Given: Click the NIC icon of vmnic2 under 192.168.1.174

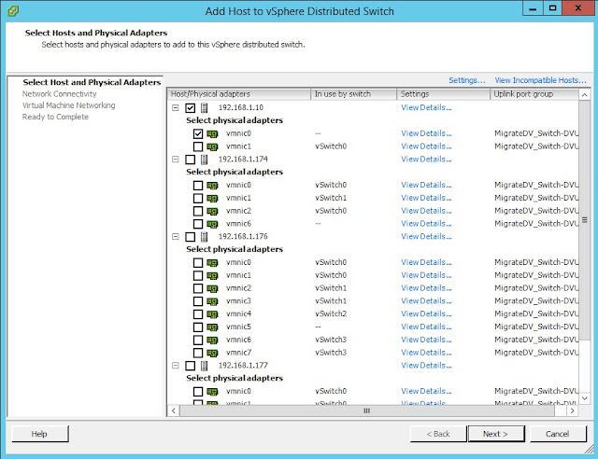Looking at the screenshot, I should [x=212, y=212].
